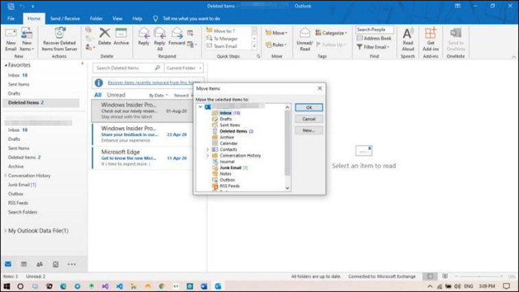Screen dimensions: 519x292
Task: Click the Read Aloud icon
Action: (408, 39)
